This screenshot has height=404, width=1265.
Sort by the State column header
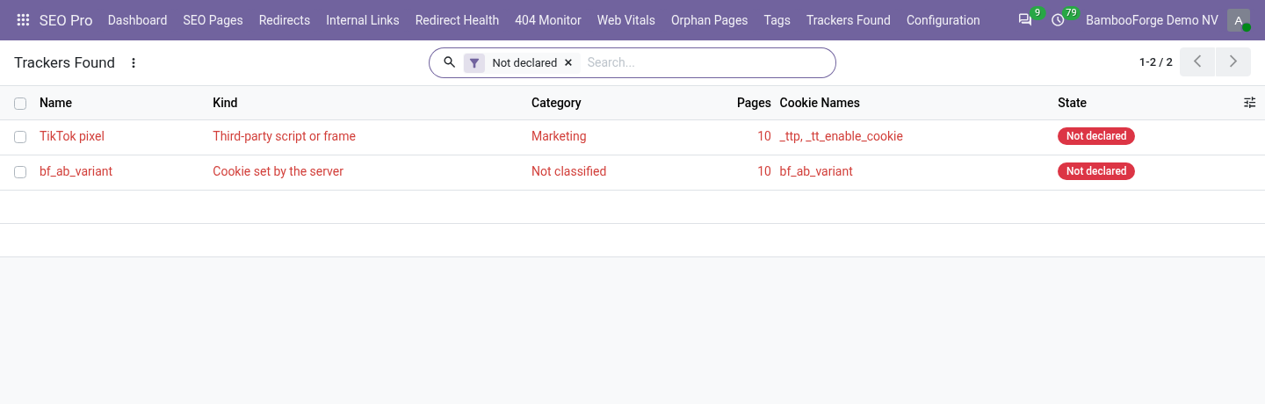click(x=1072, y=103)
